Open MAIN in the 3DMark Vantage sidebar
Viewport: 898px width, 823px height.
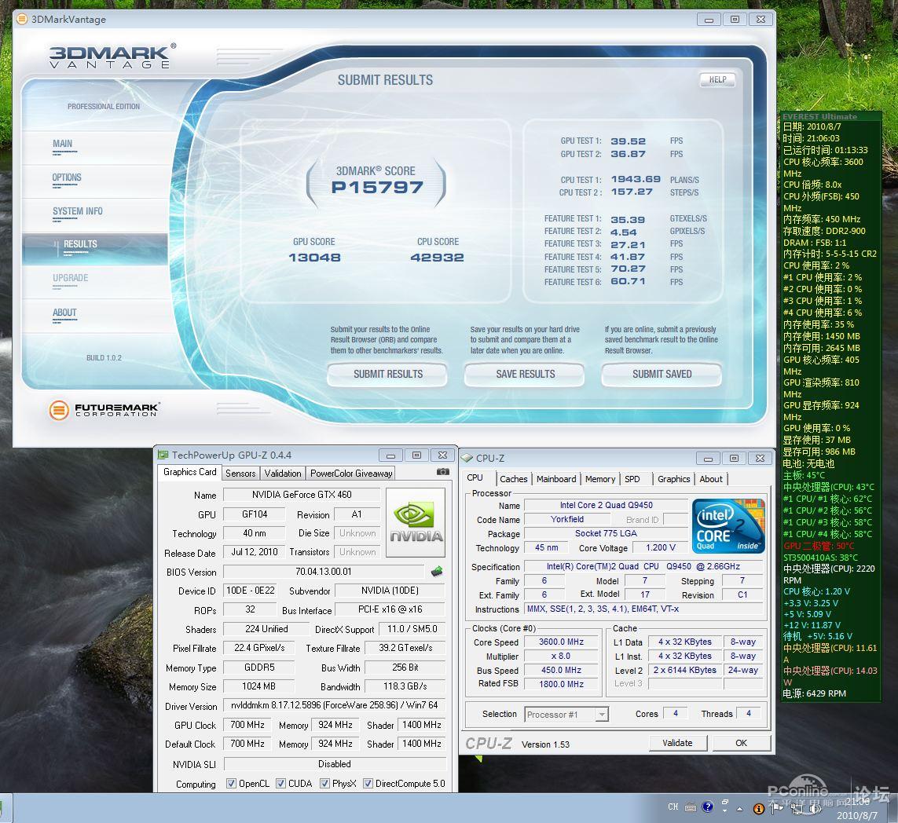pos(62,144)
